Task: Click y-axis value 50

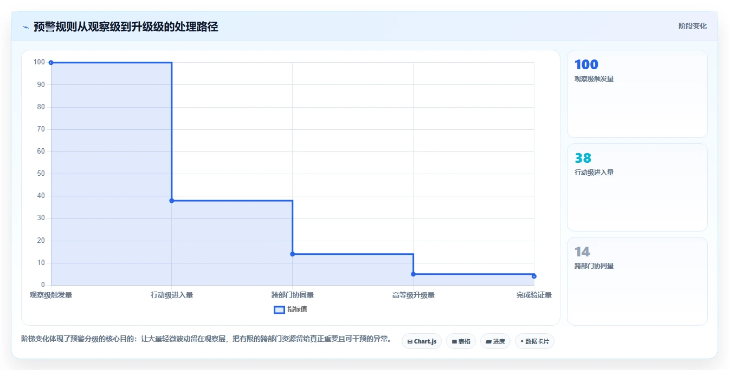Action: pyautogui.click(x=41, y=174)
